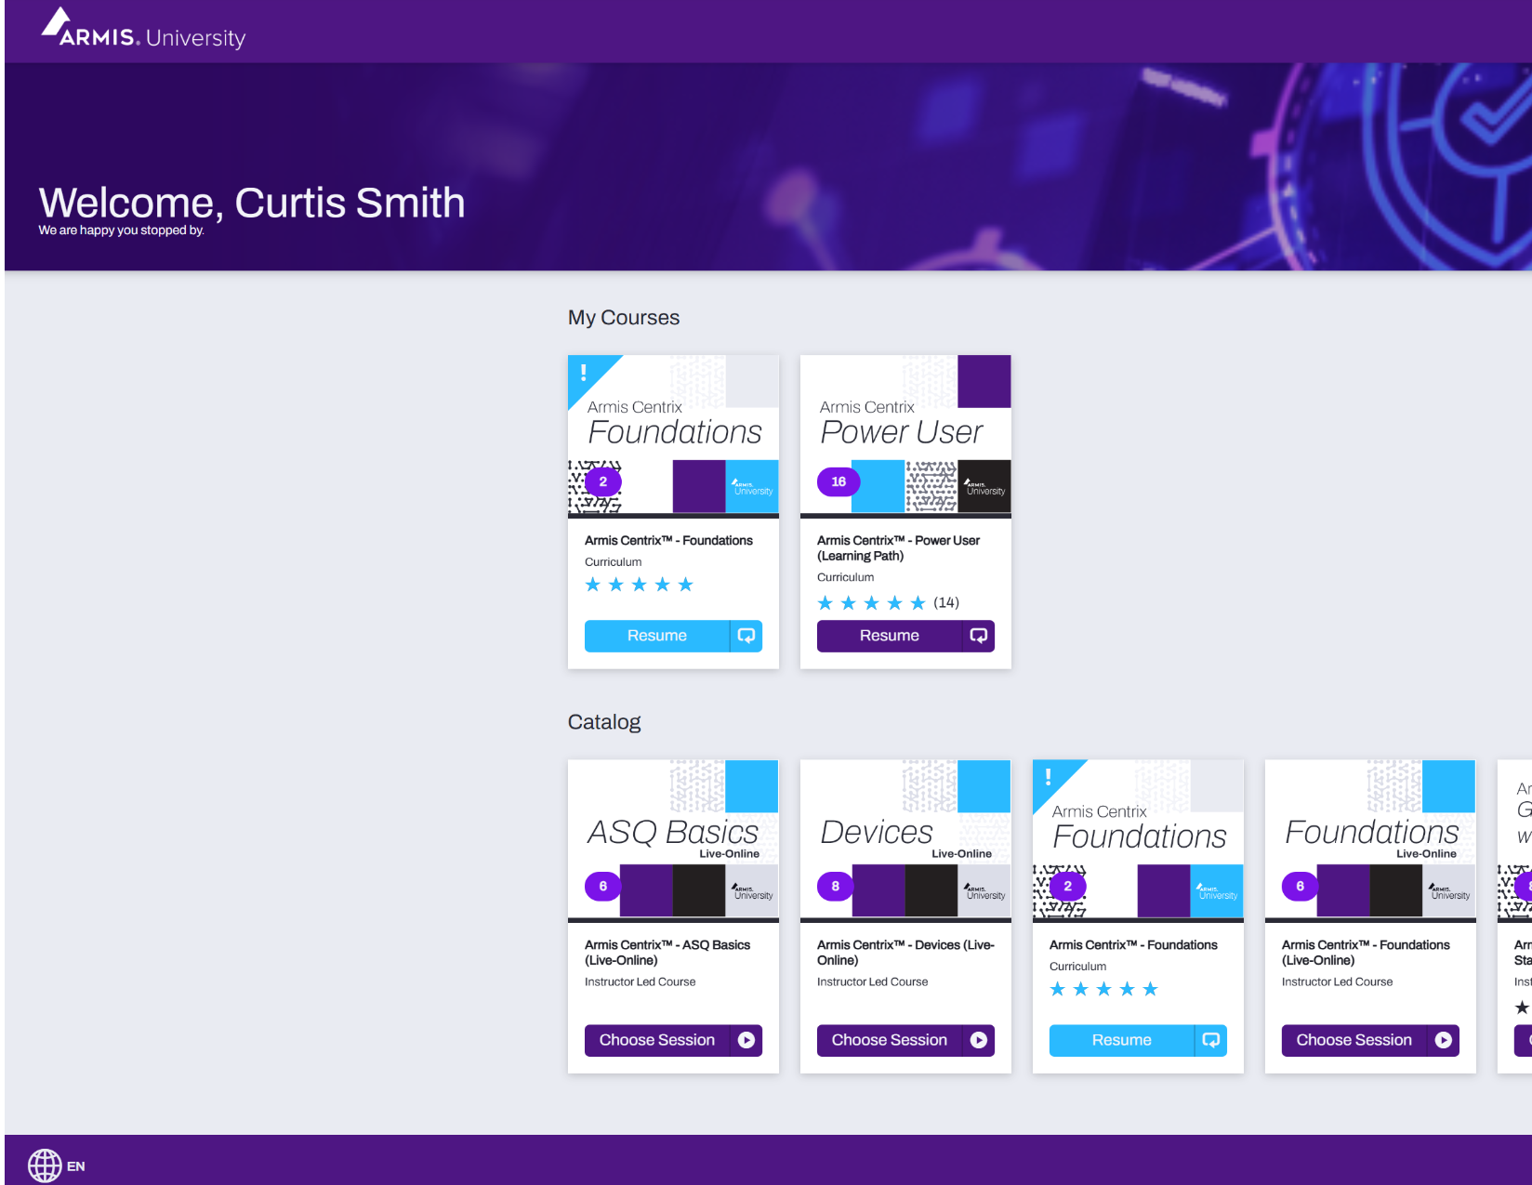Viewport: 1532px width, 1185px height.
Task: Resume Foundations curriculum in Catalog
Action: pos(1122,1040)
